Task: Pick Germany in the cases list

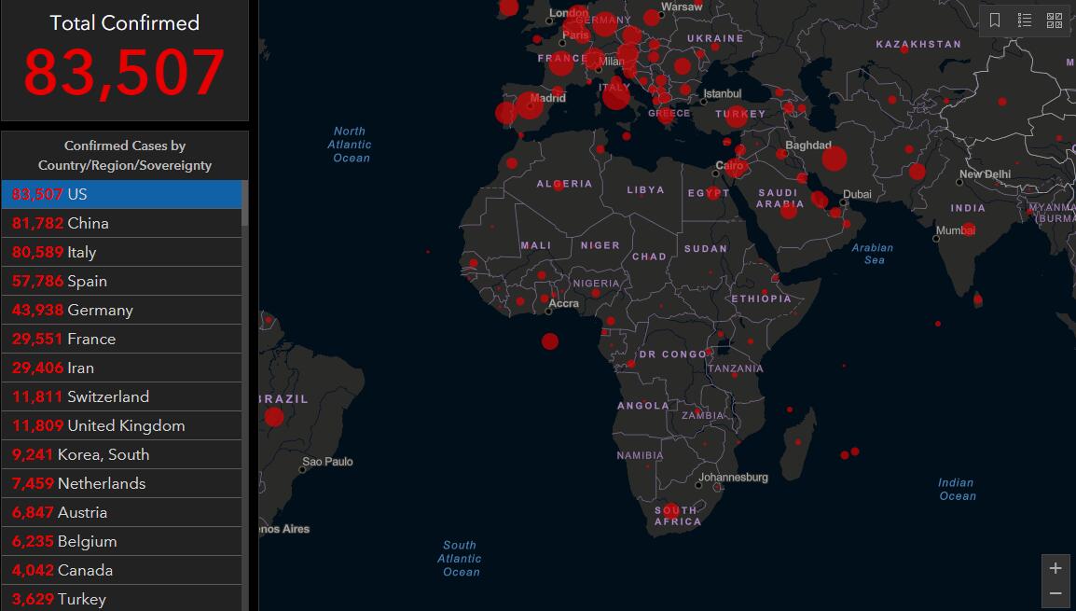Action: point(121,310)
